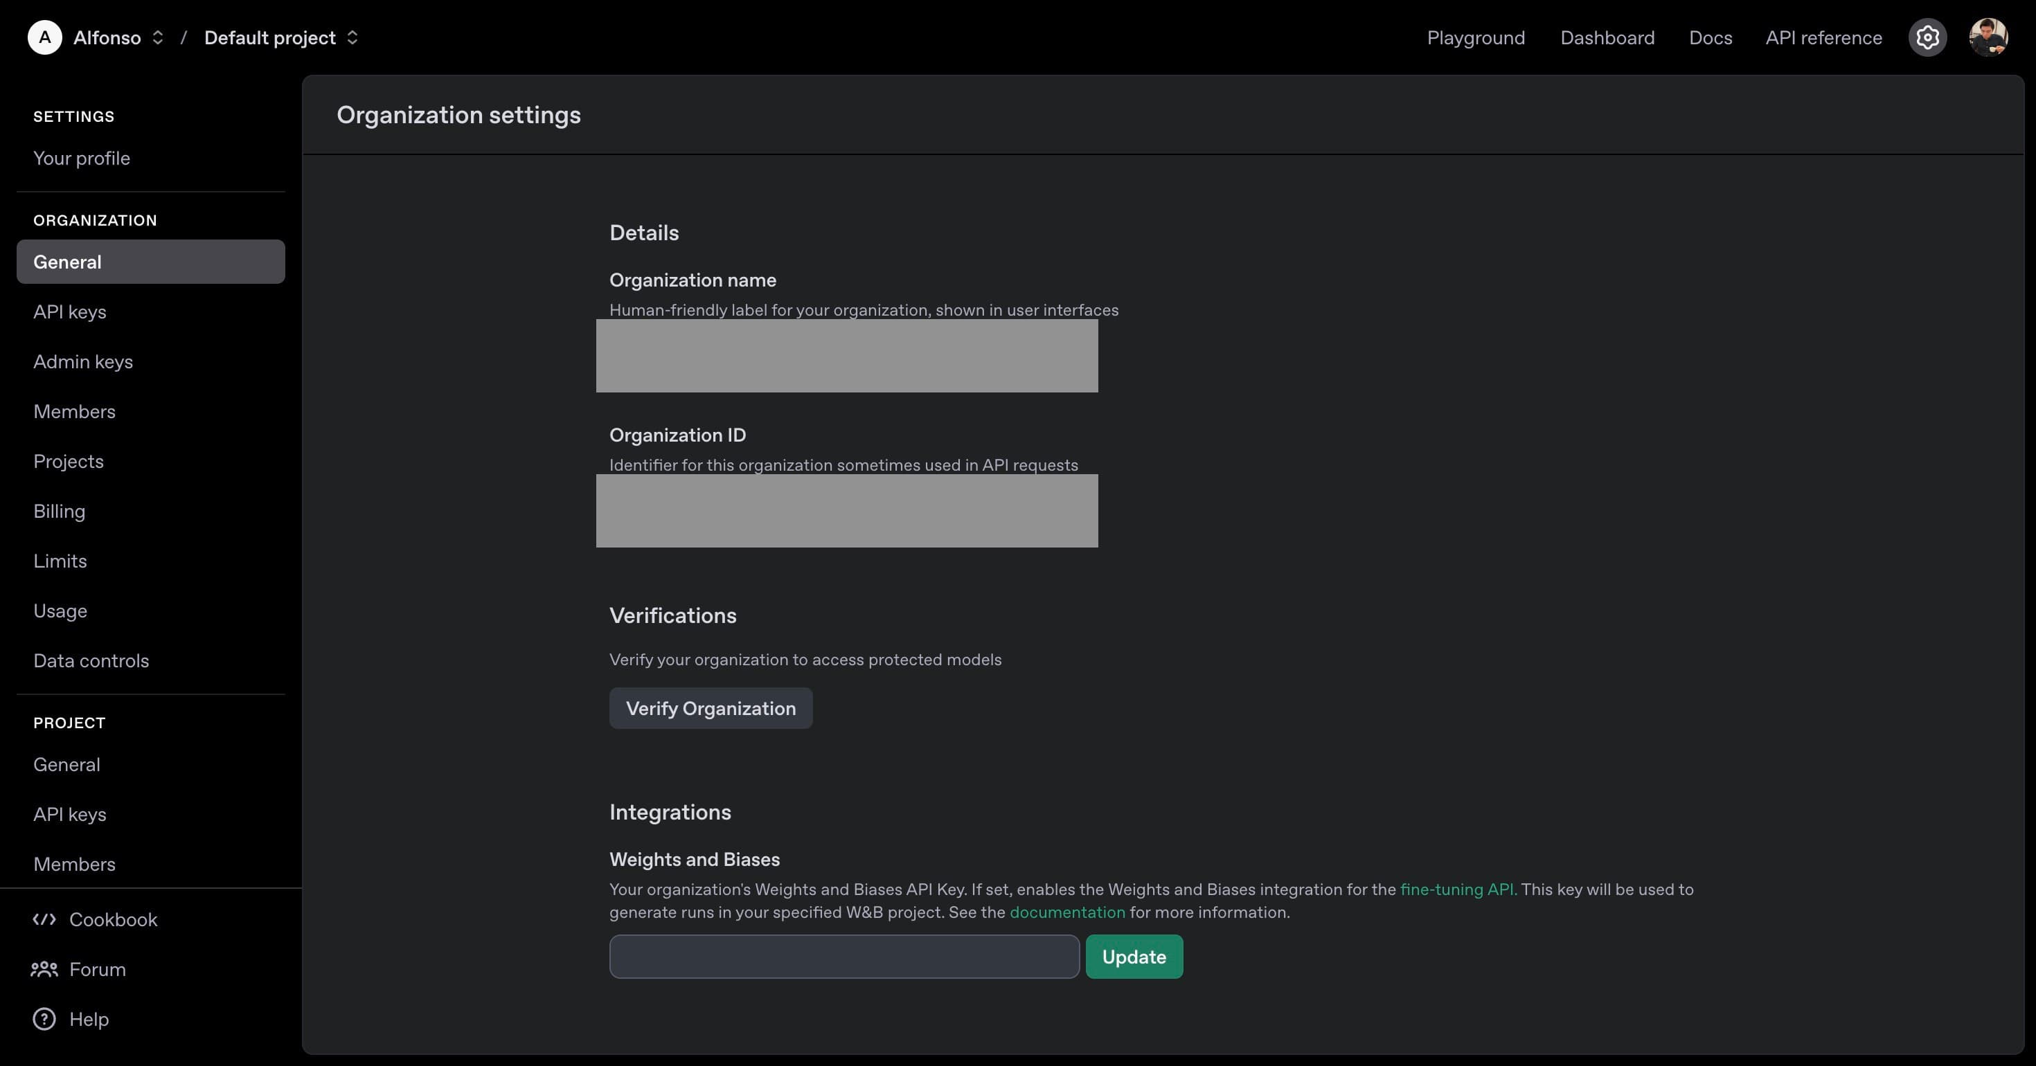Select the Weights and Biases API key field
This screenshot has width=2036, height=1066.
843,957
